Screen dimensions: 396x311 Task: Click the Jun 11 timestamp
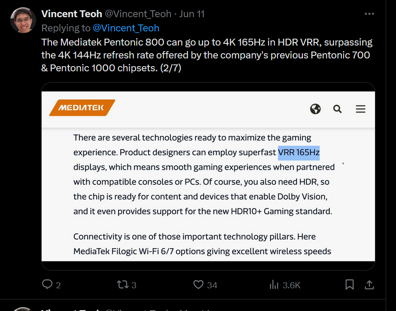(192, 14)
